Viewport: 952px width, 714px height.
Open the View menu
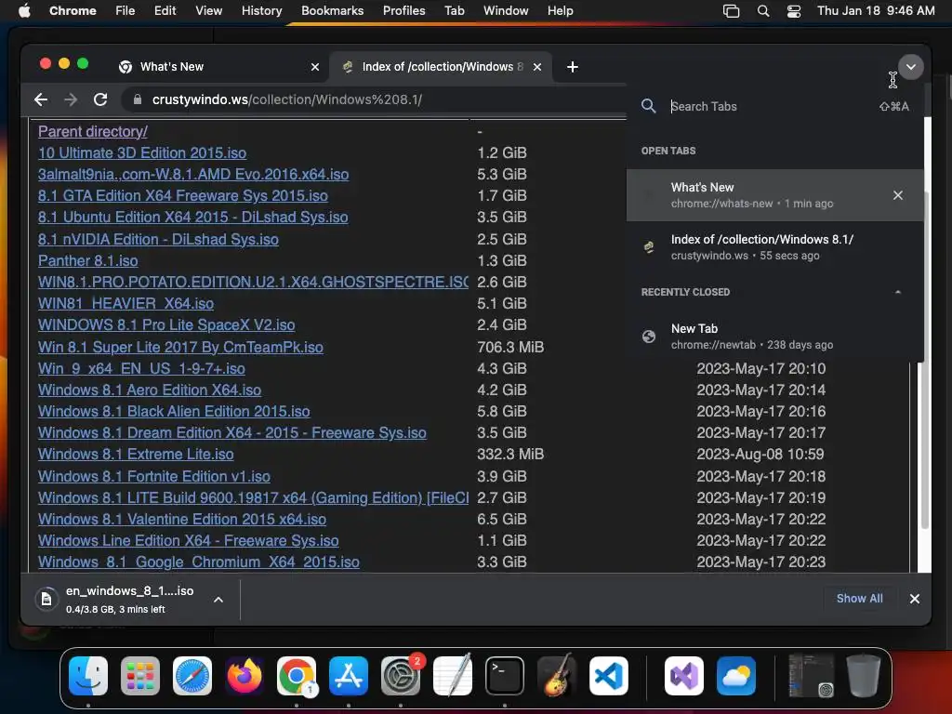tap(208, 11)
